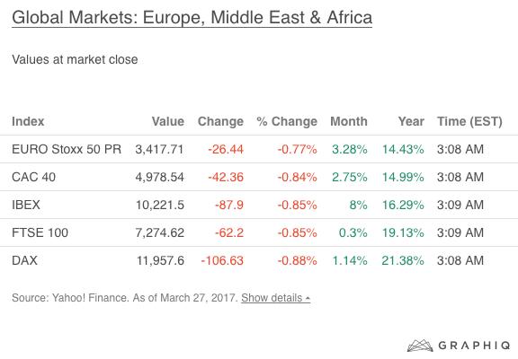Select the DAX index row
The image size is (518, 359).
tap(259, 260)
